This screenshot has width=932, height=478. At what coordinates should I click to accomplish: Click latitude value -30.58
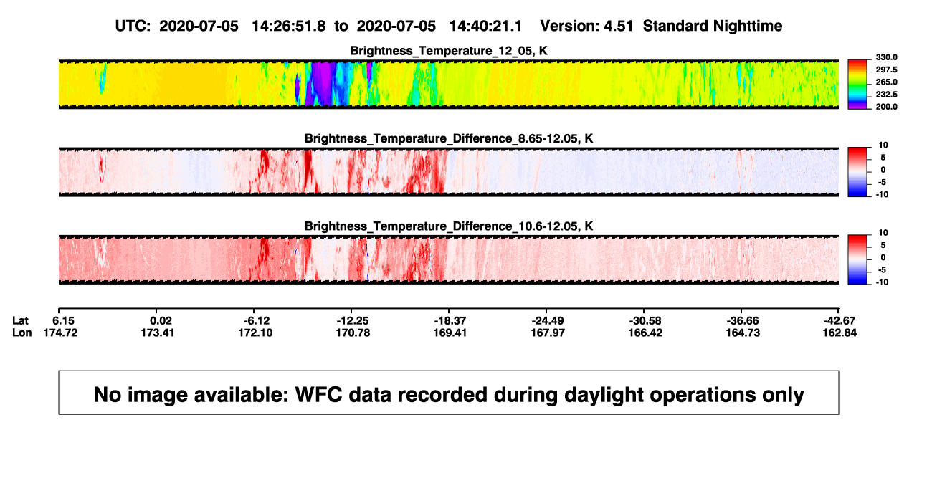click(x=645, y=320)
